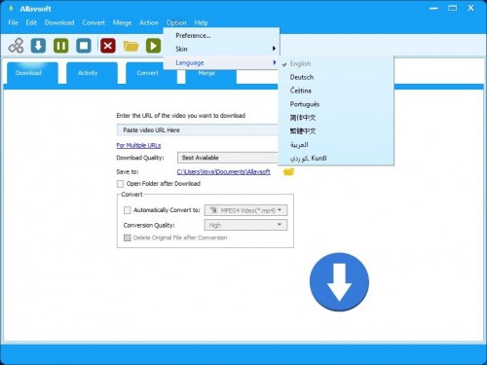This screenshot has height=365, width=487.
Task: Browse save folder with the yellow folder icon
Action: [288, 171]
